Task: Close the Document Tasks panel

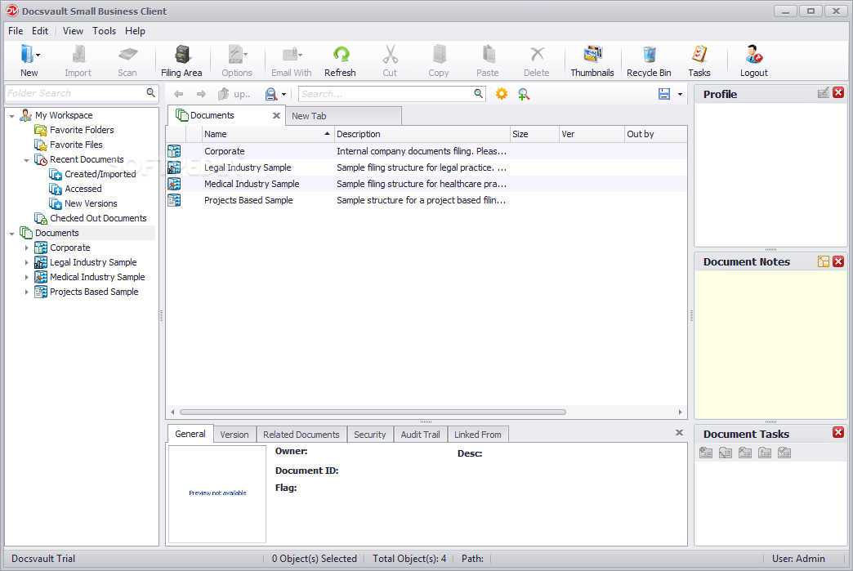Action: click(838, 432)
